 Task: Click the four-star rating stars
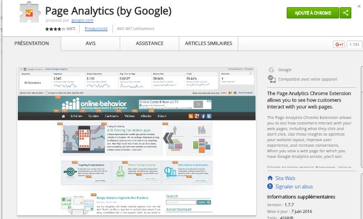[x=55, y=29]
